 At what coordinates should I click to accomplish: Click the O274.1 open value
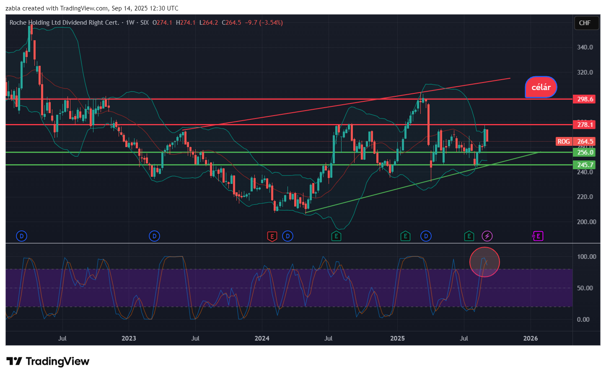[162, 23]
